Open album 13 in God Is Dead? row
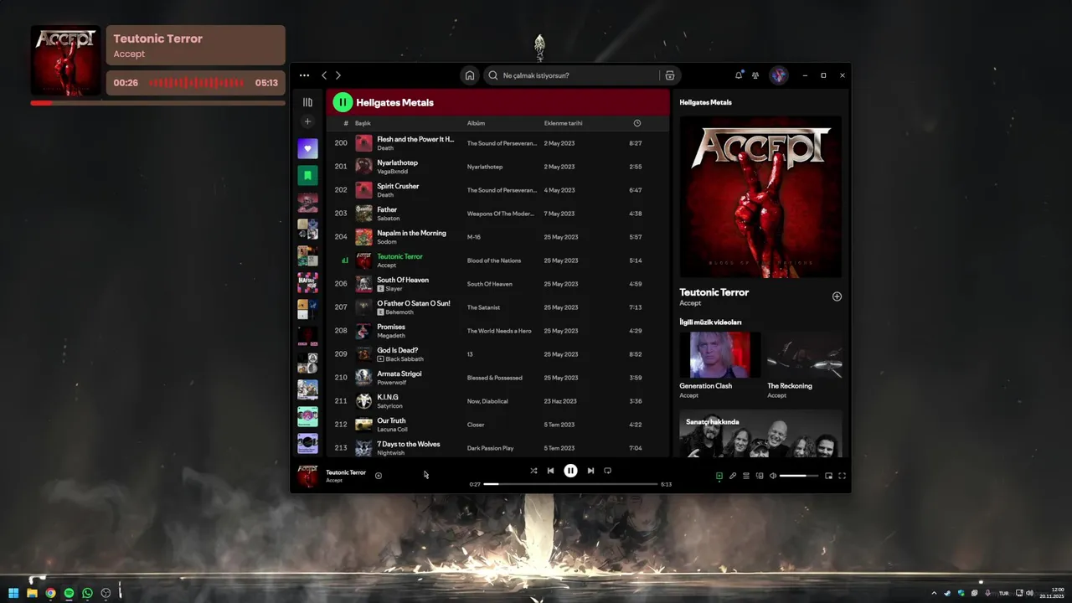Image resolution: width=1072 pixels, height=603 pixels. click(470, 354)
